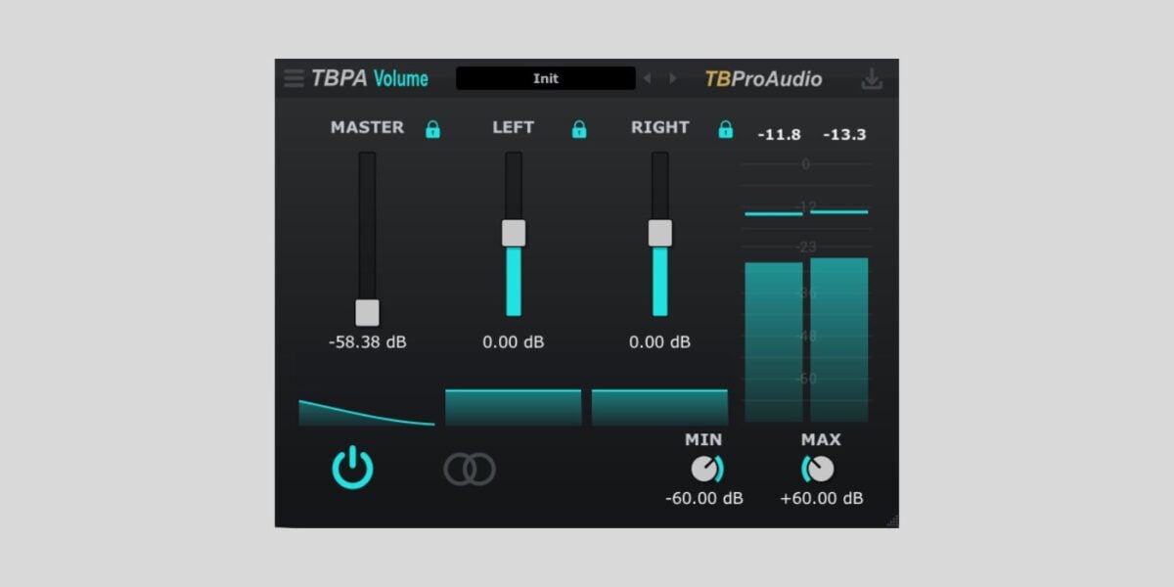
Task: Reset the -13.3 peak readout
Action: (843, 134)
